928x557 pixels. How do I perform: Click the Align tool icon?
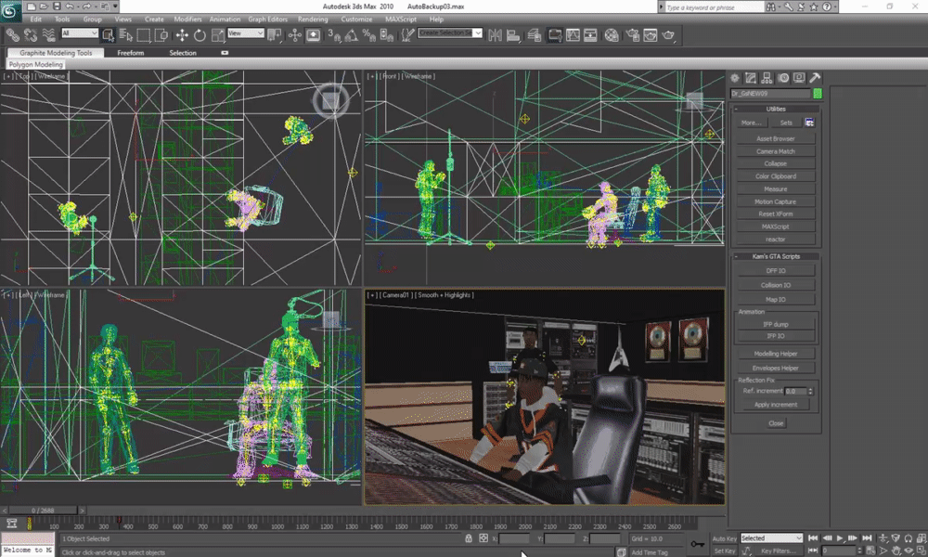[513, 35]
